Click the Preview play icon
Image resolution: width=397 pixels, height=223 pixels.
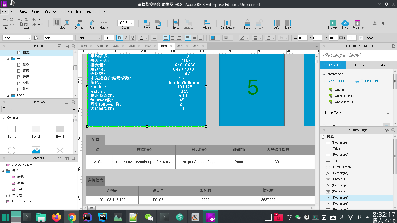coord(332,23)
